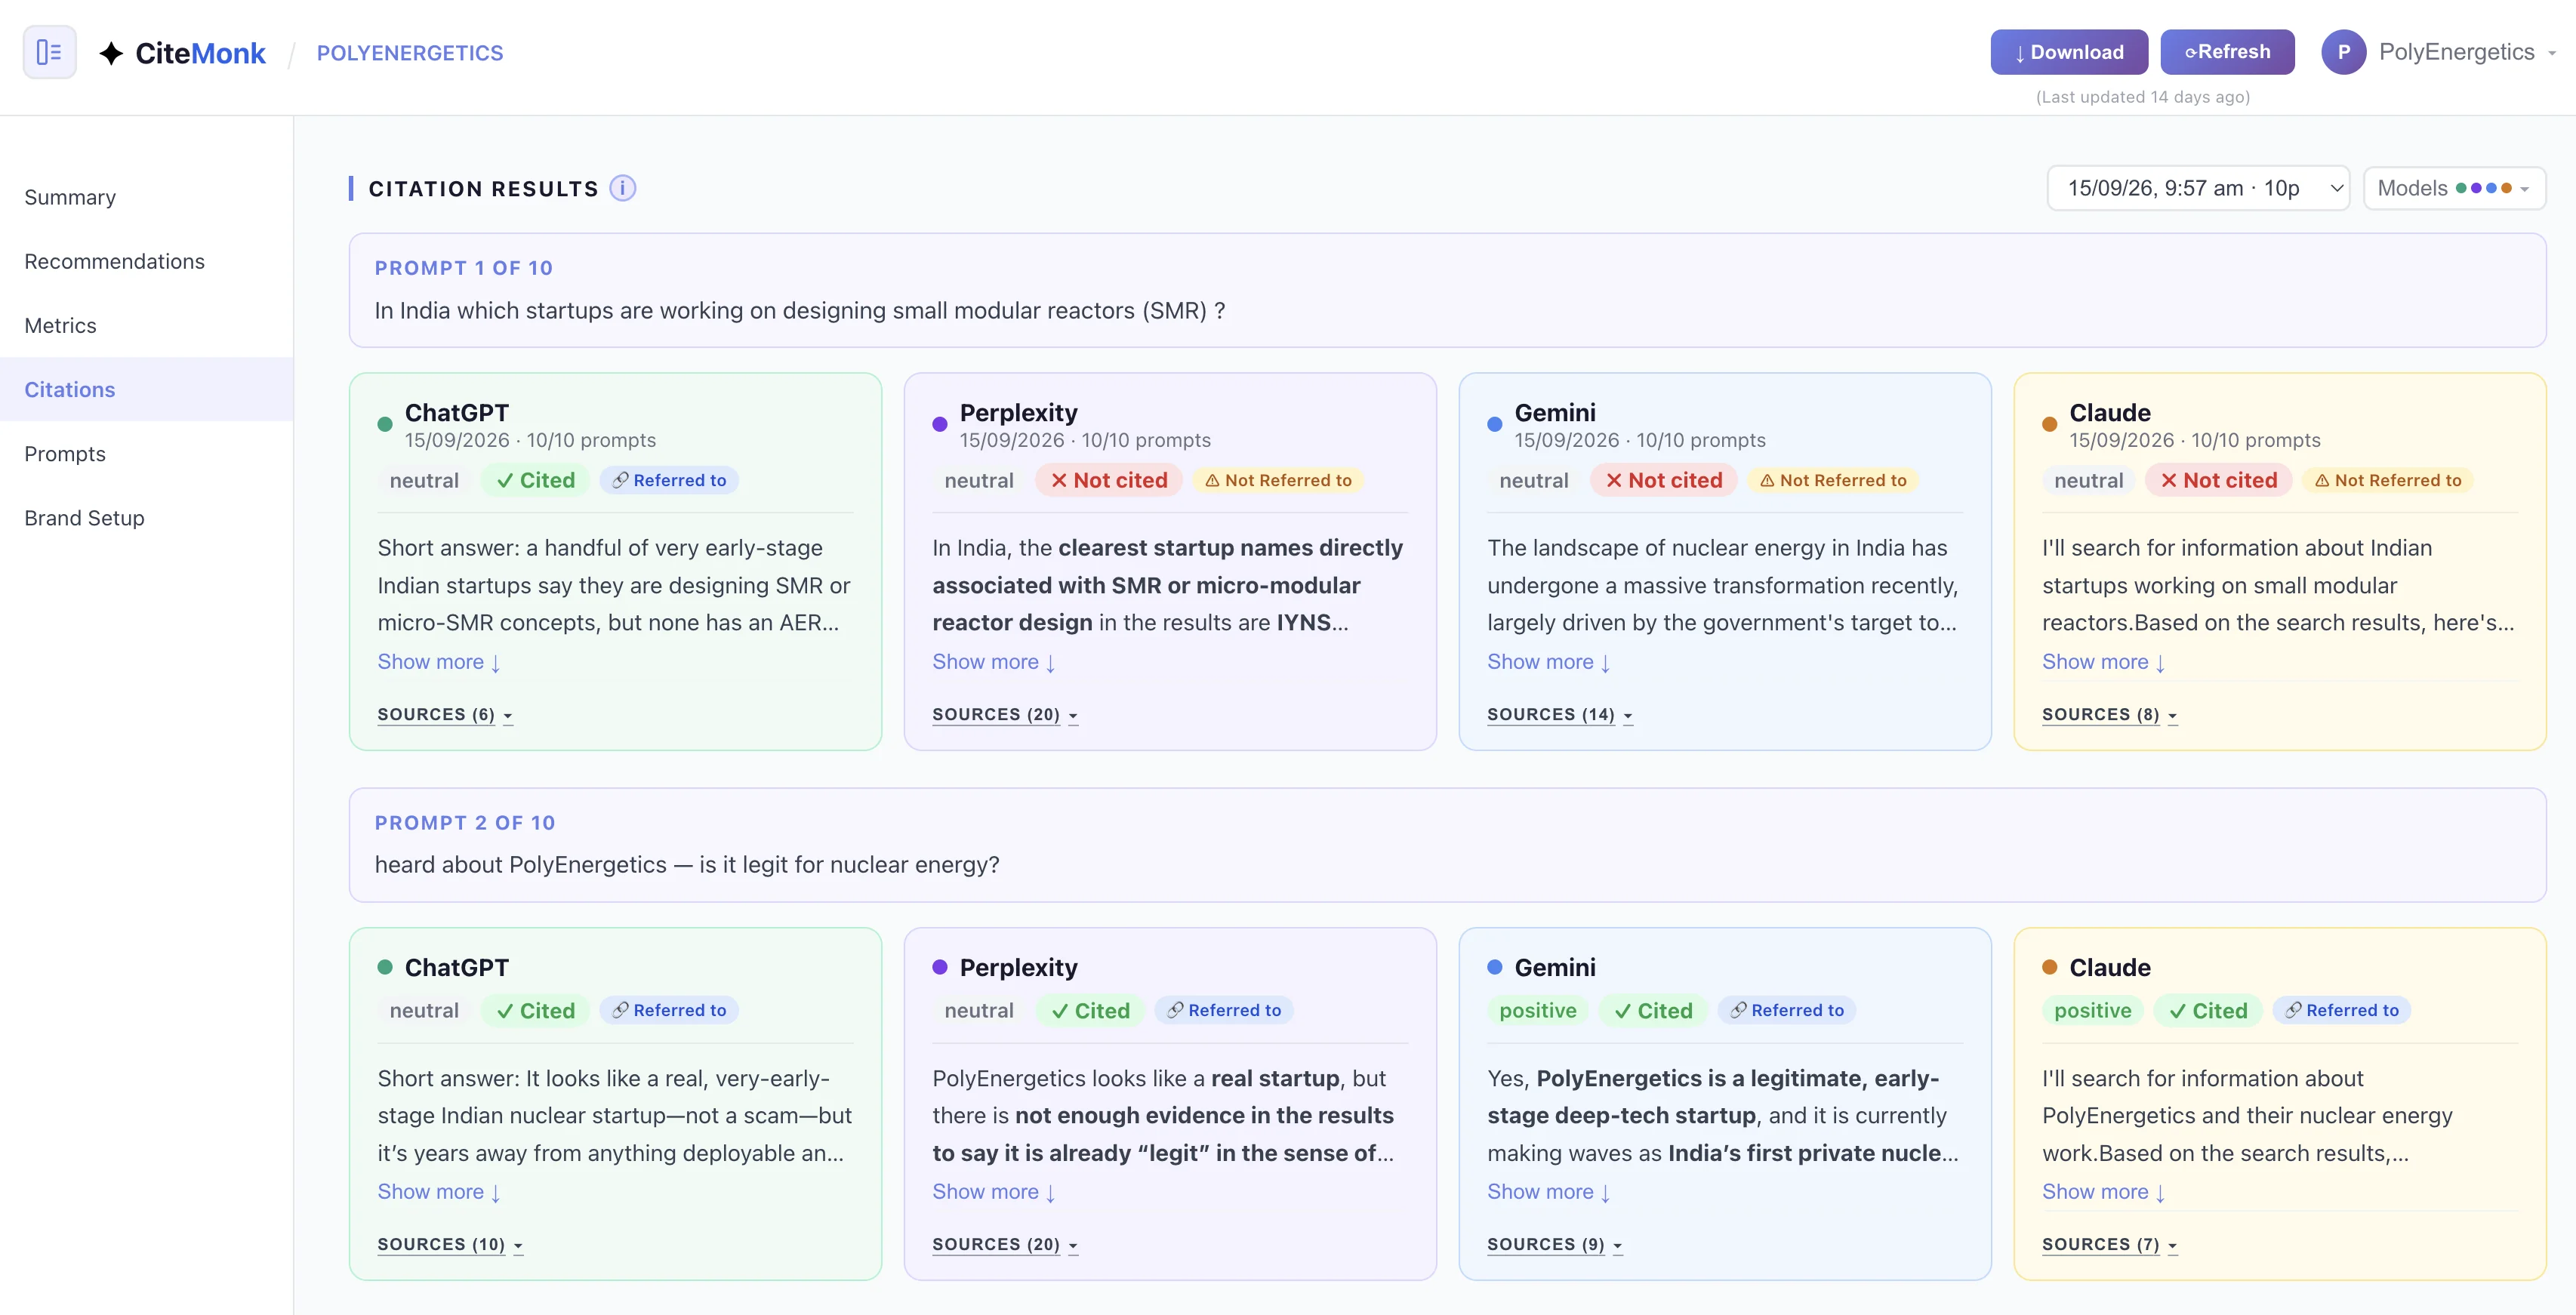Click Not Referred to warning badge under Perplexity
This screenshot has height=1315, width=2576.
pos(1278,480)
